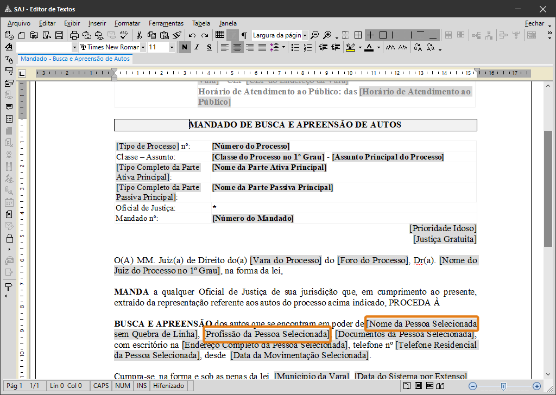This screenshot has width=556, height=395.
Task: Click the open folder icon
Action: (34, 35)
